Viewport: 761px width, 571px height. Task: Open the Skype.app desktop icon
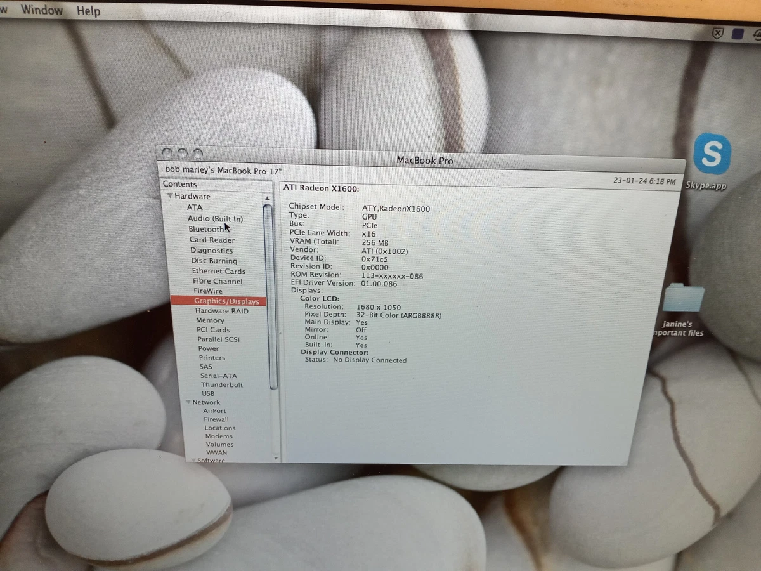click(712, 154)
